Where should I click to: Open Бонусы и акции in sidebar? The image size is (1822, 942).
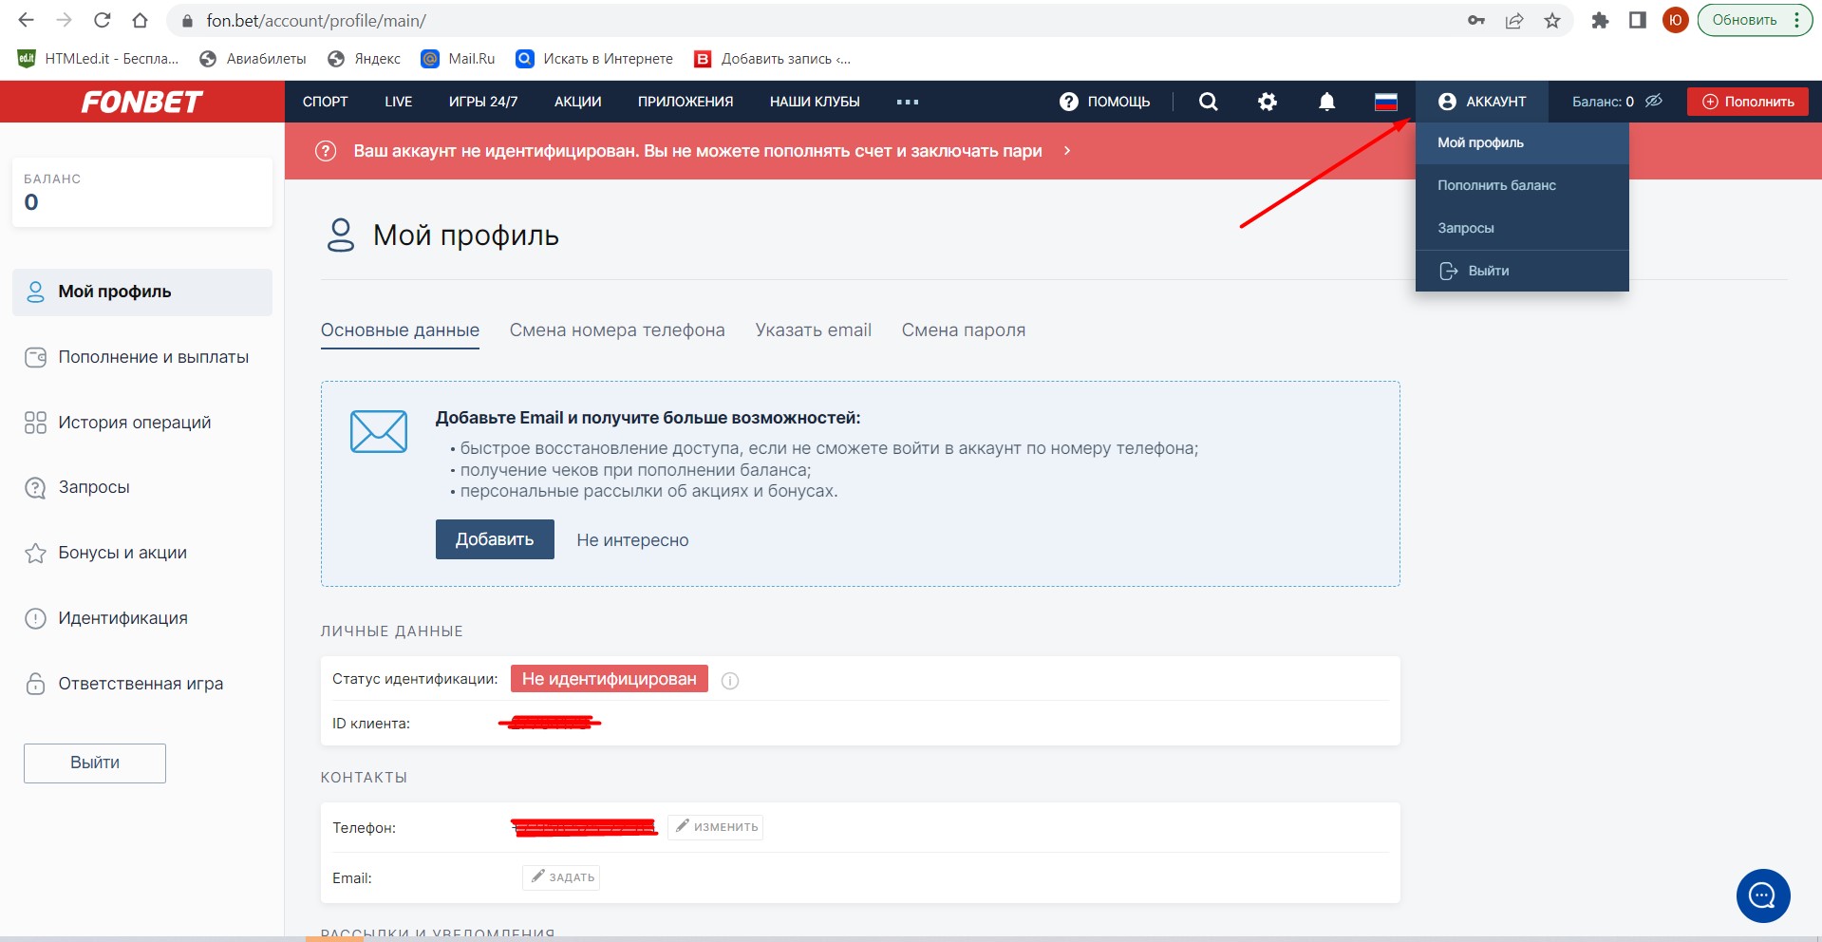point(122,553)
